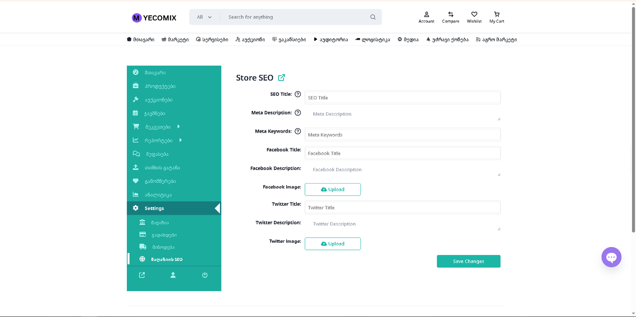Screen dimensions: 636x317
Task: Open the All category dropdown
Action: (x=204, y=17)
